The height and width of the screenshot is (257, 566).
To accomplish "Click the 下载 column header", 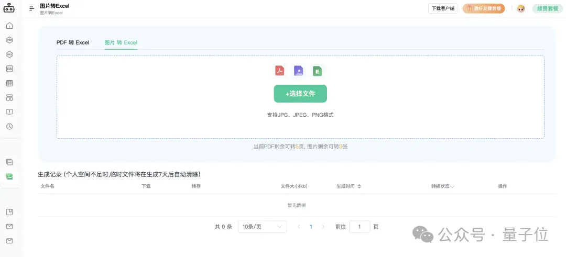I will (146, 186).
